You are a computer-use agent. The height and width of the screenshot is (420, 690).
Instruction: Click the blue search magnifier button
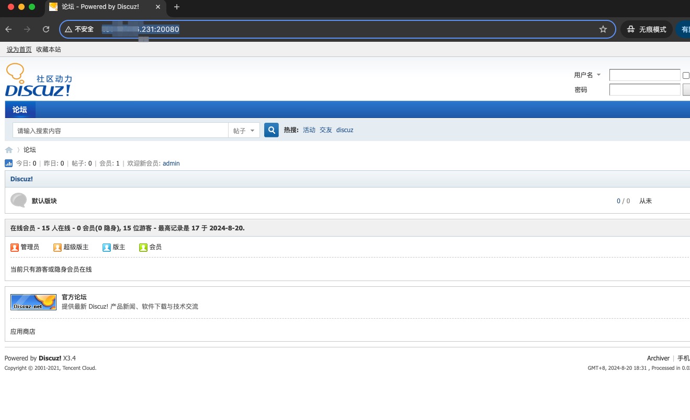click(x=271, y=130)
